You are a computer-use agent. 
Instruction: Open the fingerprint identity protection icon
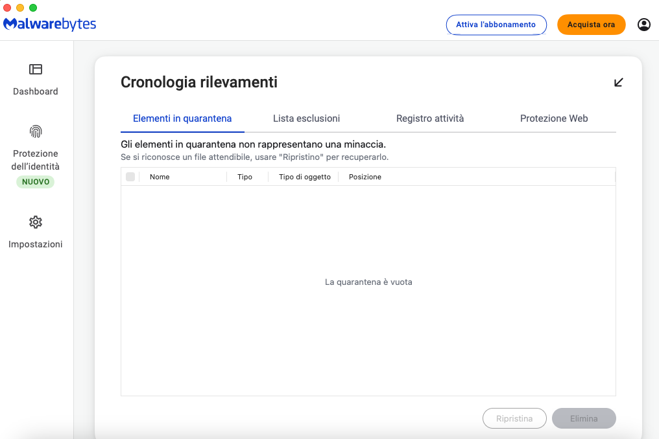[x=36, y=131]
